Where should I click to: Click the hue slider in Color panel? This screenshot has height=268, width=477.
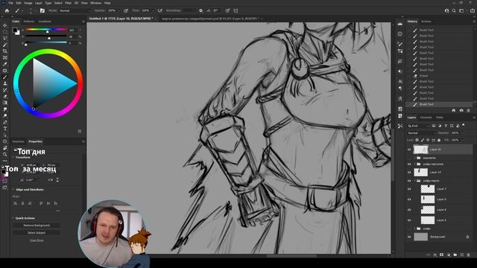46,30
